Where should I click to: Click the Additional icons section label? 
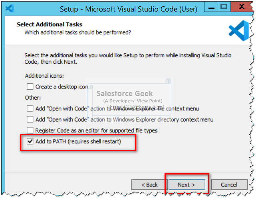pos(44,75)
